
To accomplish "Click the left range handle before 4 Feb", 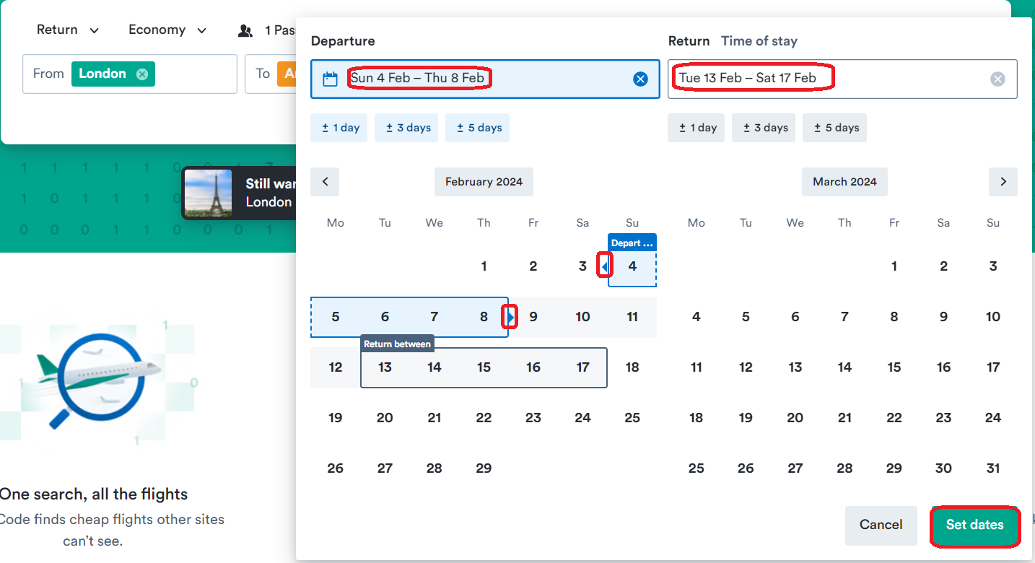I will [x=605, y=267].
